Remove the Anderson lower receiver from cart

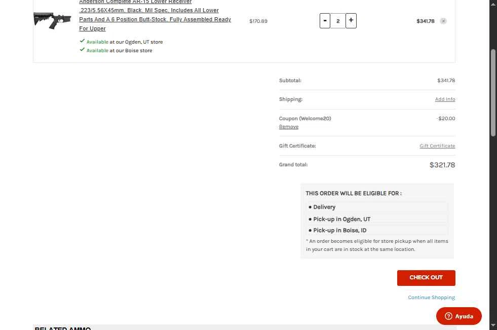pos(443,21)
